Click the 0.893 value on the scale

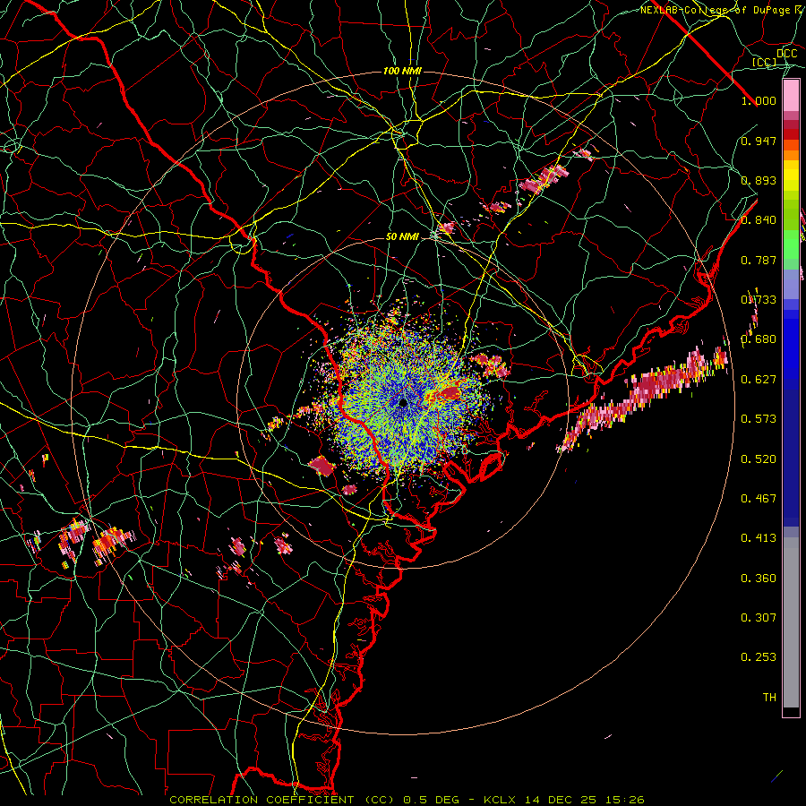pyautogui.click(x=759, y=180)
